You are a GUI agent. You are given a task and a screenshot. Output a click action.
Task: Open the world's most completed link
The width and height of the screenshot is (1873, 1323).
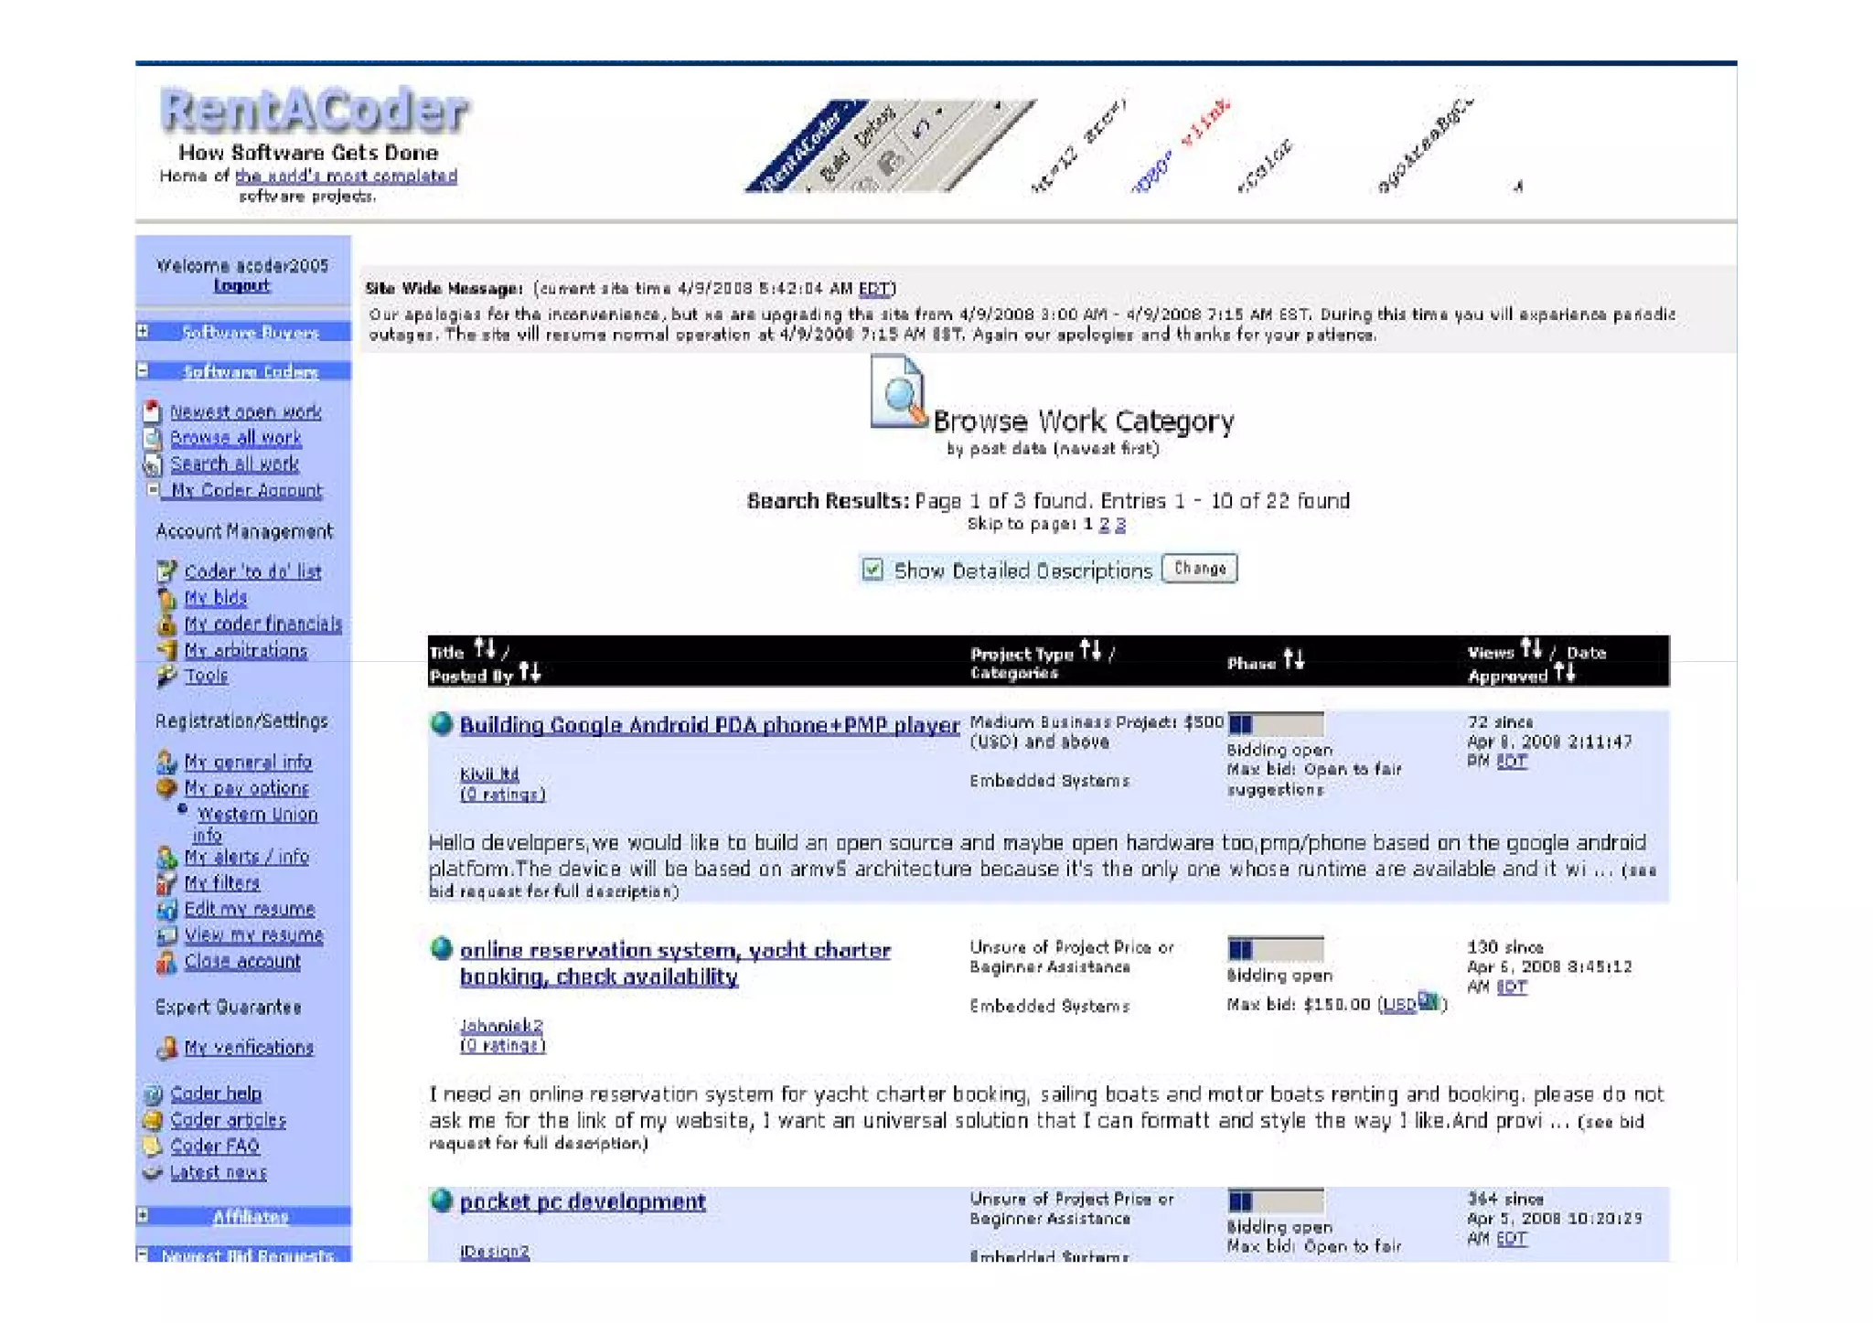click(x=346, y=176)
